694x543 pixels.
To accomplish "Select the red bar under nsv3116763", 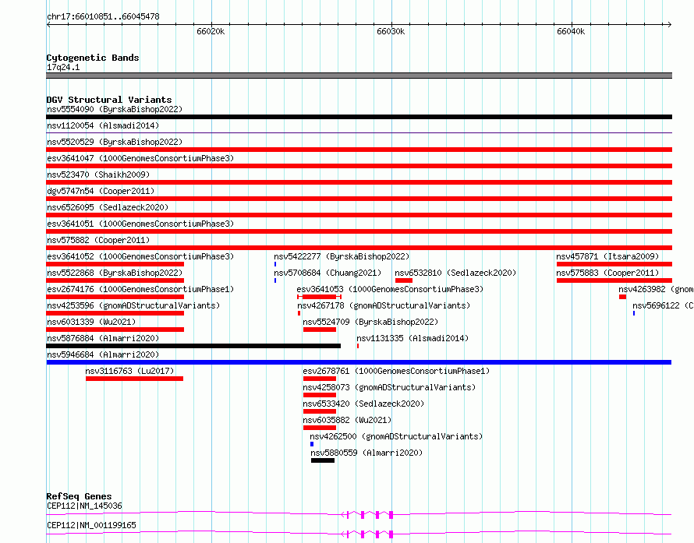I will (135, 379).
